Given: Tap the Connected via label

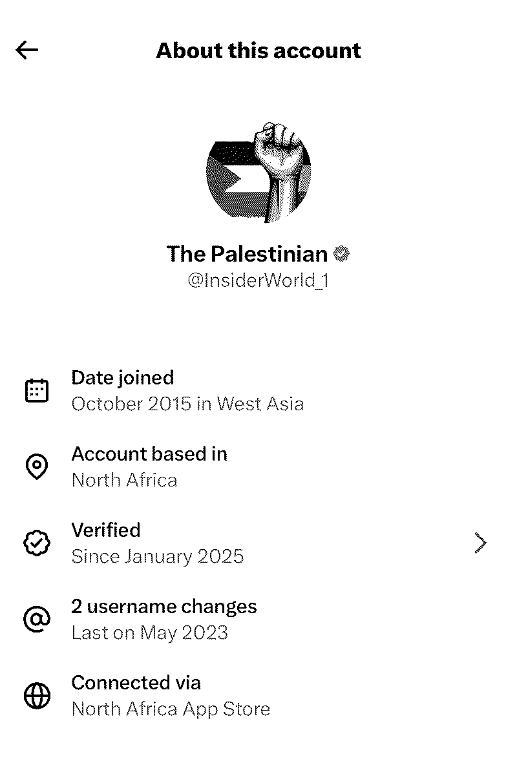Looking at the screenshot, I should pos(136,683).
